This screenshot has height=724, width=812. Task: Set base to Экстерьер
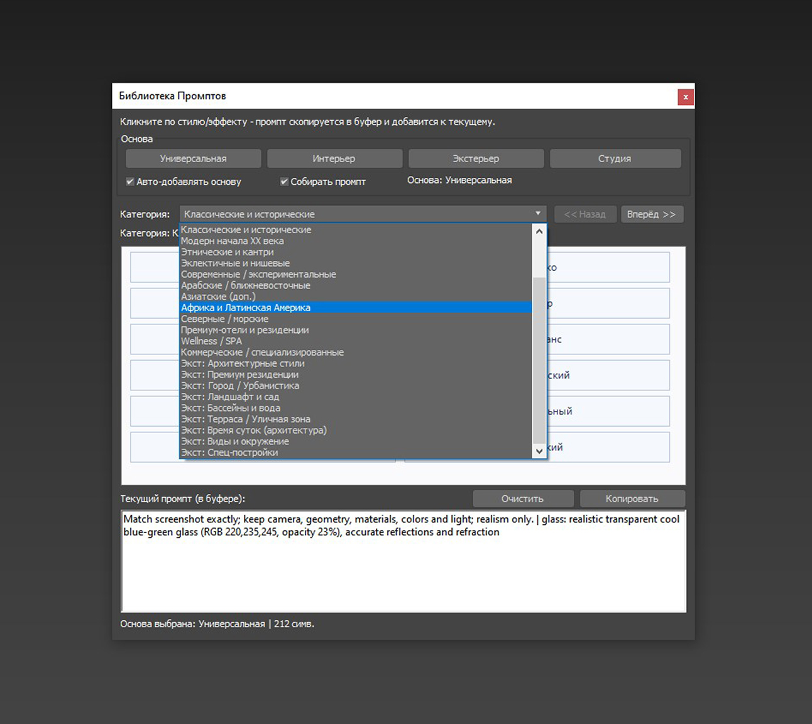point(476,158)
